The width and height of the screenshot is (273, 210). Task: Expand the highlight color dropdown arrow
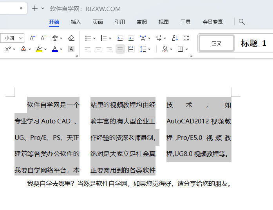45,49
